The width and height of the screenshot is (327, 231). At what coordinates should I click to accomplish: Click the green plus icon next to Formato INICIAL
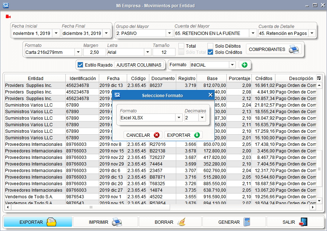[245, 65]
